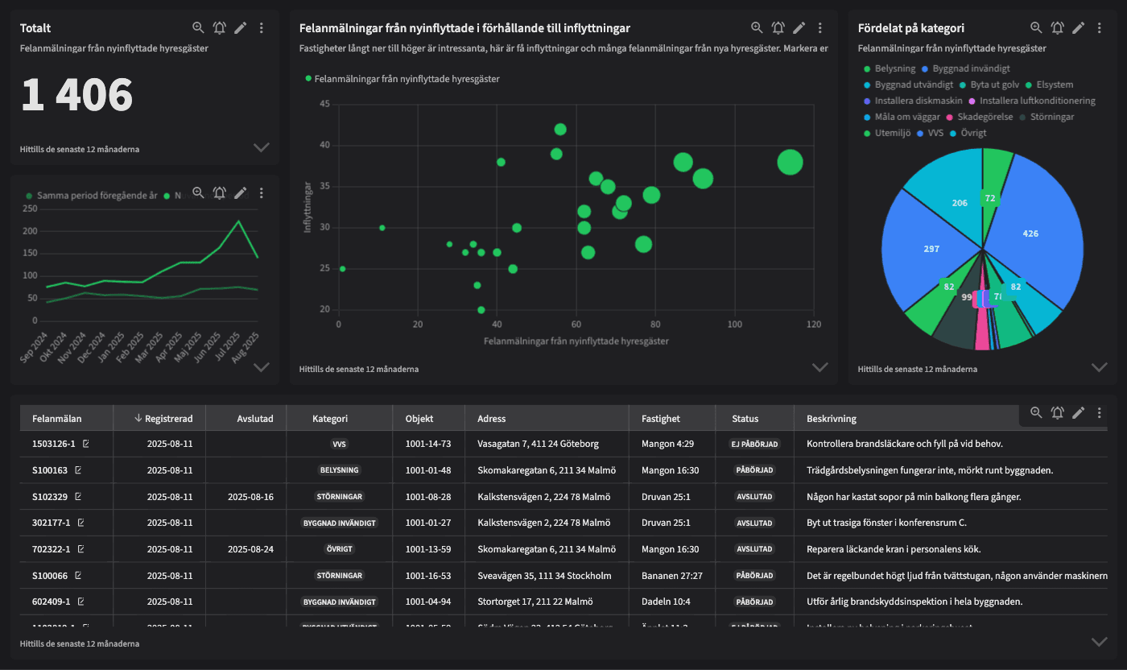
Task: Click the largest bubble in scatter chart
Action: 790,162
